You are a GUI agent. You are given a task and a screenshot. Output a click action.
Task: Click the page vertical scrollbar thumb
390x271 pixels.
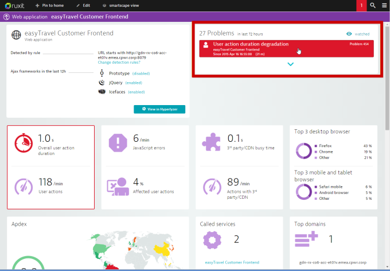point(387,78)
